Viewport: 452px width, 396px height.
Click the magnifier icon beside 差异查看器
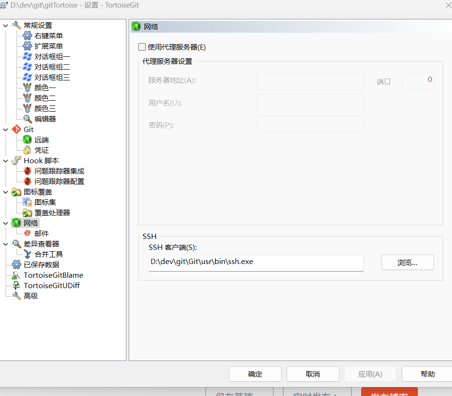tap(17, 244)
